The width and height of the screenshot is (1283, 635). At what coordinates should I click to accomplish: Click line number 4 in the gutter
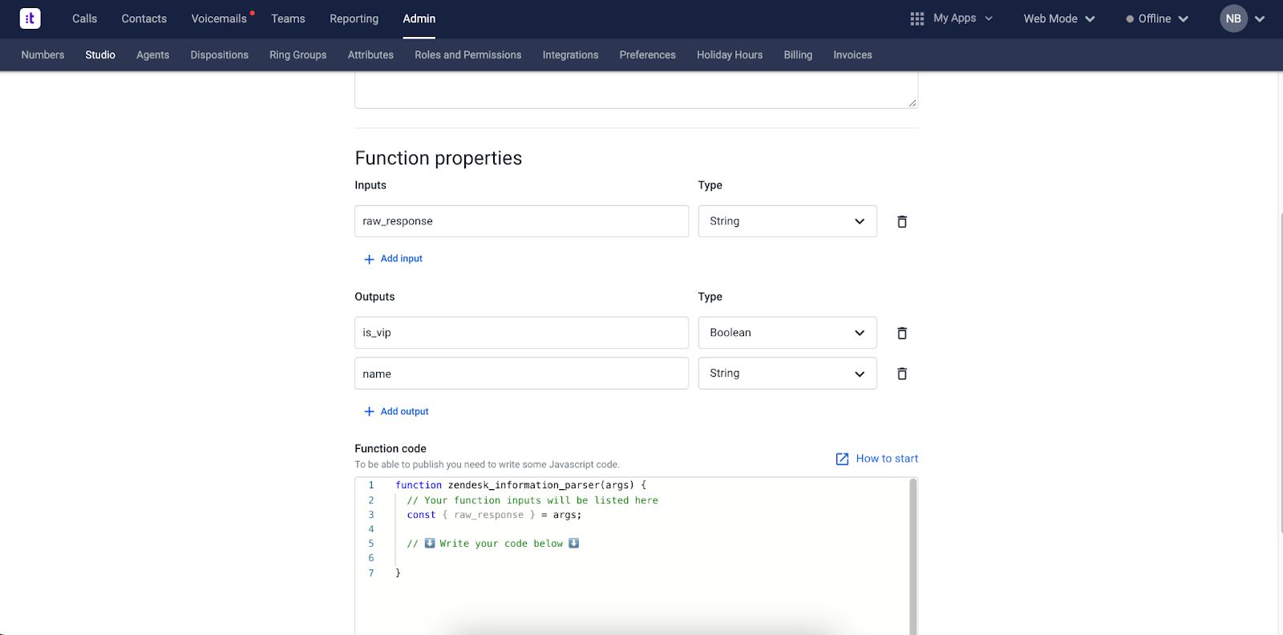pyautogui.click(x=371, y=529)
